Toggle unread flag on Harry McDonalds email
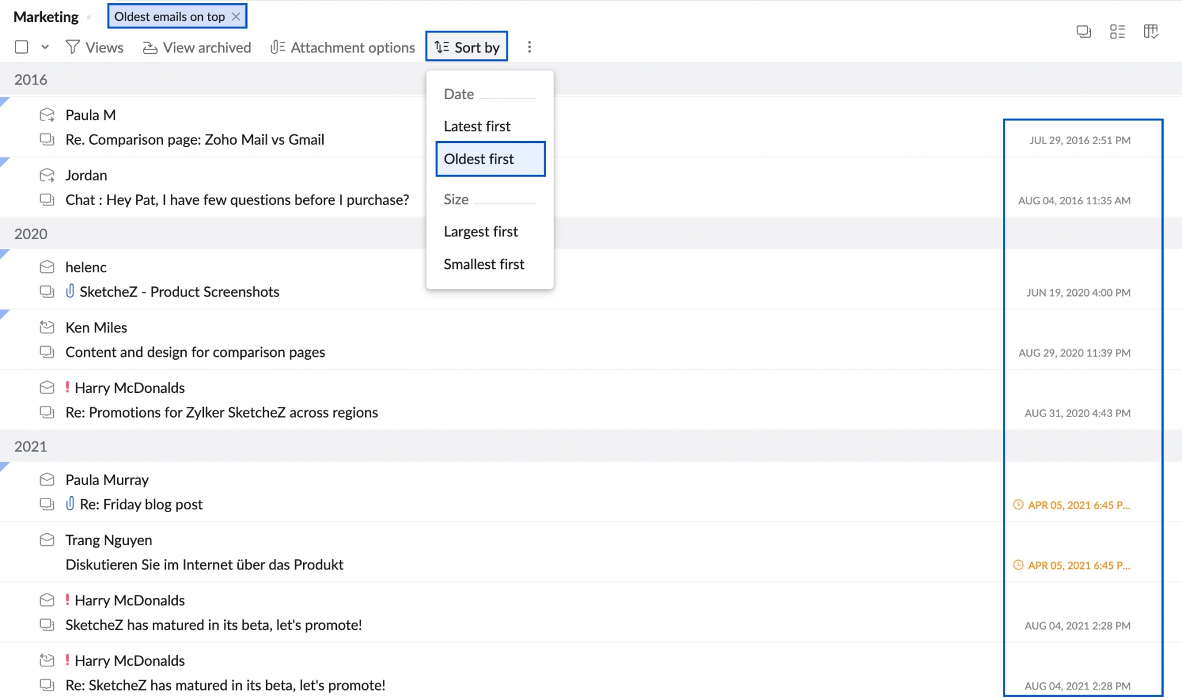 point(48,388)
